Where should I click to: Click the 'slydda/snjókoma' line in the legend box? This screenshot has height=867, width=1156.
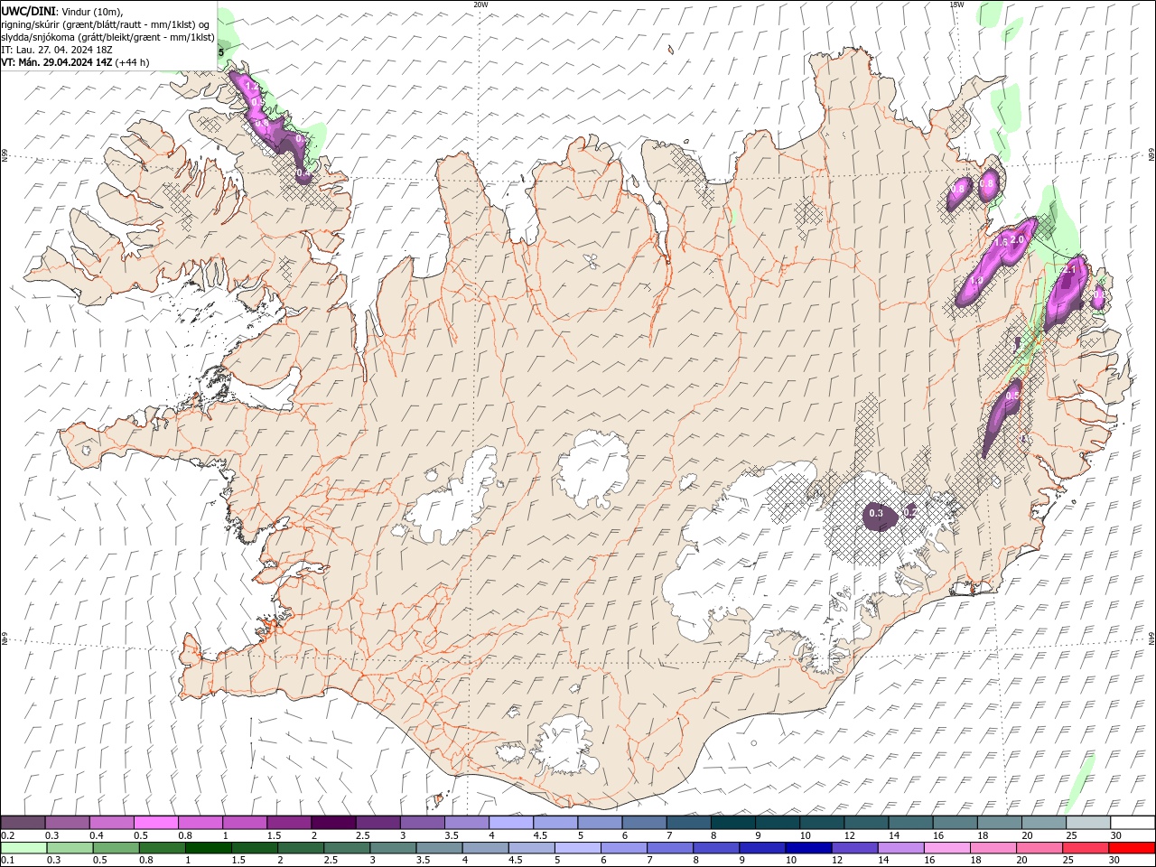pos(107,37)
